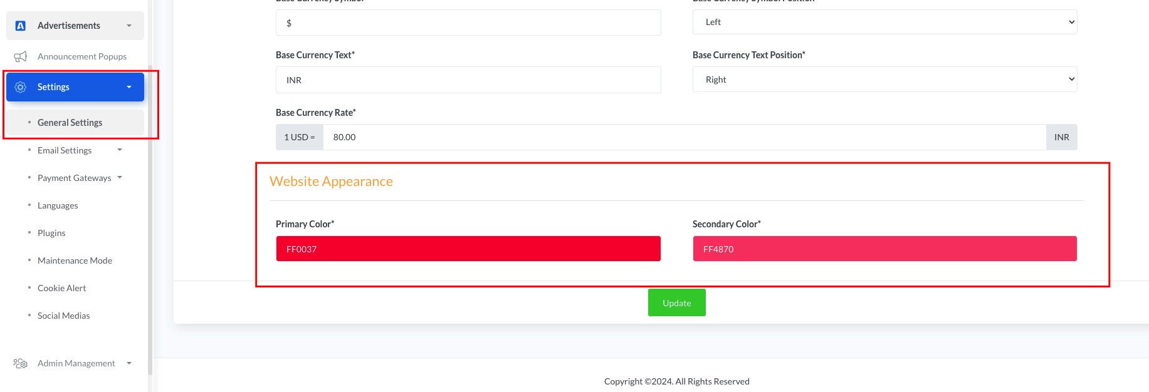The width and height of the screenshot is (1149, 392).
Task: Click the Settings gear icon
Action: coord(21,87)
